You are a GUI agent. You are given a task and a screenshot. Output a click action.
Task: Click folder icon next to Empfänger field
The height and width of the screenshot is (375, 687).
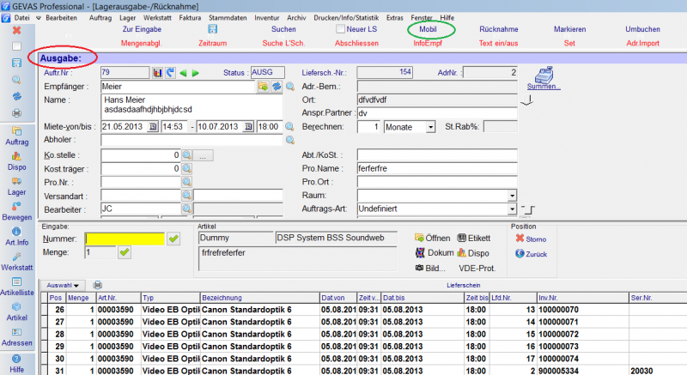[263, 86]
